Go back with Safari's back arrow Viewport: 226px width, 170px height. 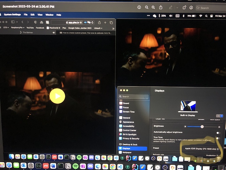22,22
